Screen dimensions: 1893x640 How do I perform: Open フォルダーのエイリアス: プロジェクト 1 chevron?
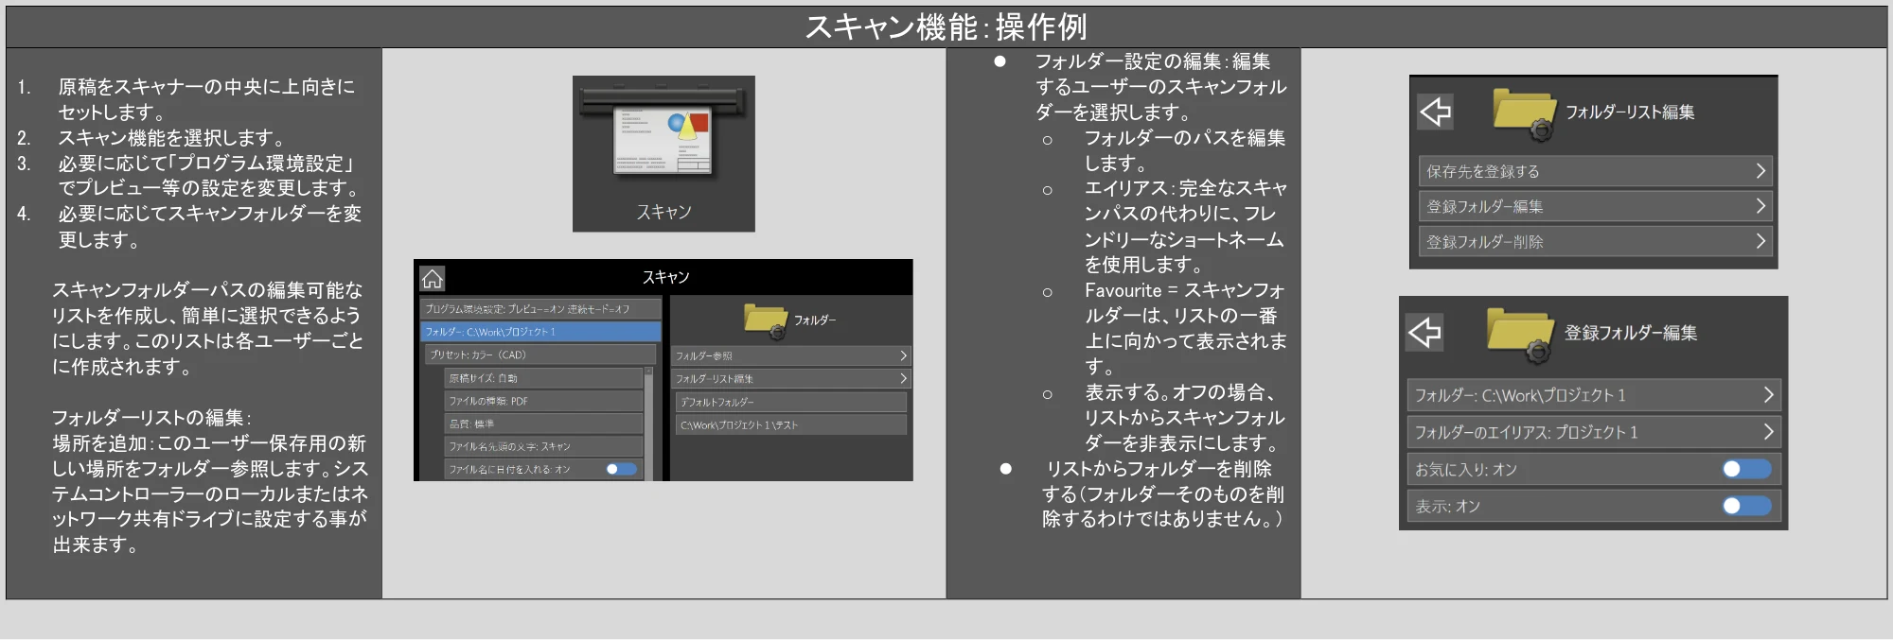pyautogui.click(x=1768, y=432)
